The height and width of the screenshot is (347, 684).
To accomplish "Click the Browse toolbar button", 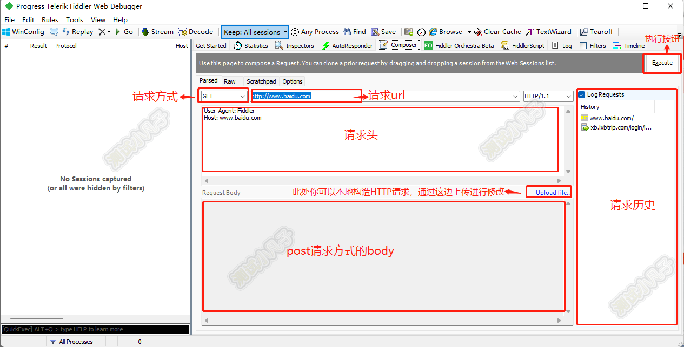I will pos(446,32).
